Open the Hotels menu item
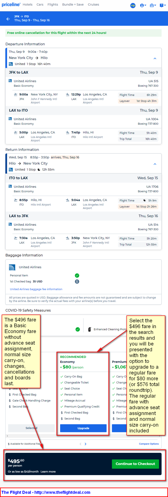 click(28, 5)
